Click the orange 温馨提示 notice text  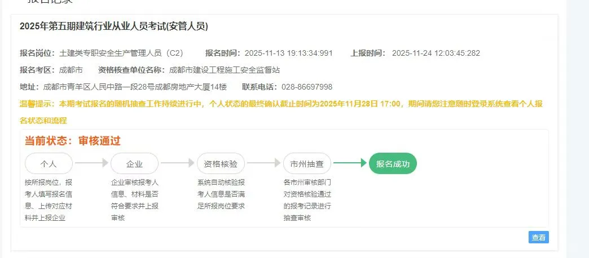coord(281,112)
